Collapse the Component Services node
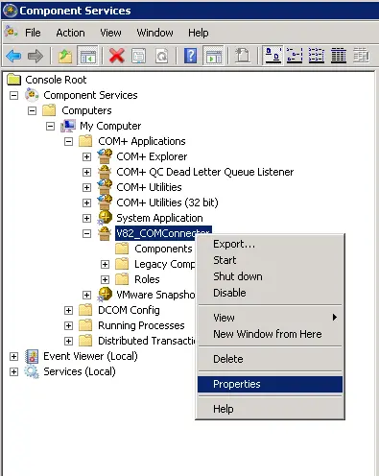Viewport: 379px width, 476px height. point(13,95)
